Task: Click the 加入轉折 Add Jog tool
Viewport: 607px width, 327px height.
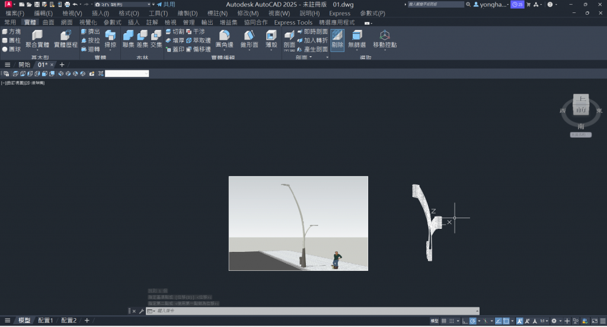Action: pyautogui.click(x=312, y=40)
